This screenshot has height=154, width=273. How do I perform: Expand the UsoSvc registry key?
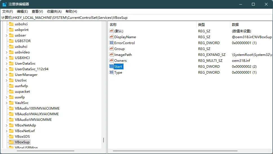[x=6, y=80]
